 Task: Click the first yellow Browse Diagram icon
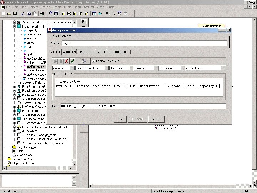[x=63, y=14]
